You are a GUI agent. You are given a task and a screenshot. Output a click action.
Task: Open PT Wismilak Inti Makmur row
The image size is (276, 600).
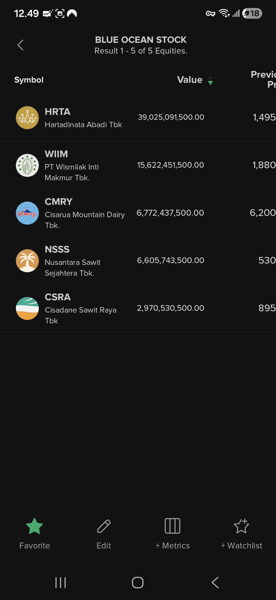(72, 167)
